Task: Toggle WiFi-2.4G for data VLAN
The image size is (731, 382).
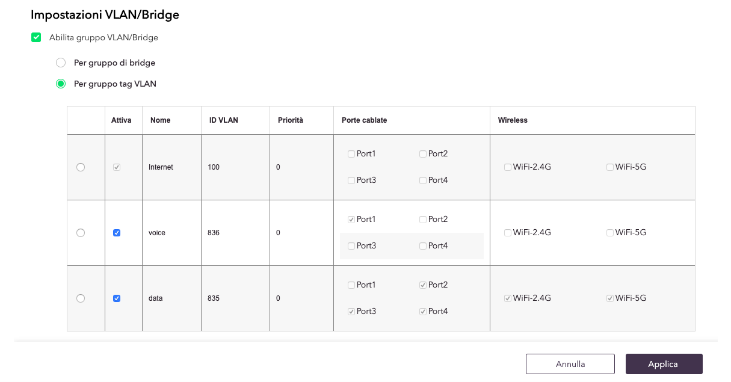Action: 508,298
